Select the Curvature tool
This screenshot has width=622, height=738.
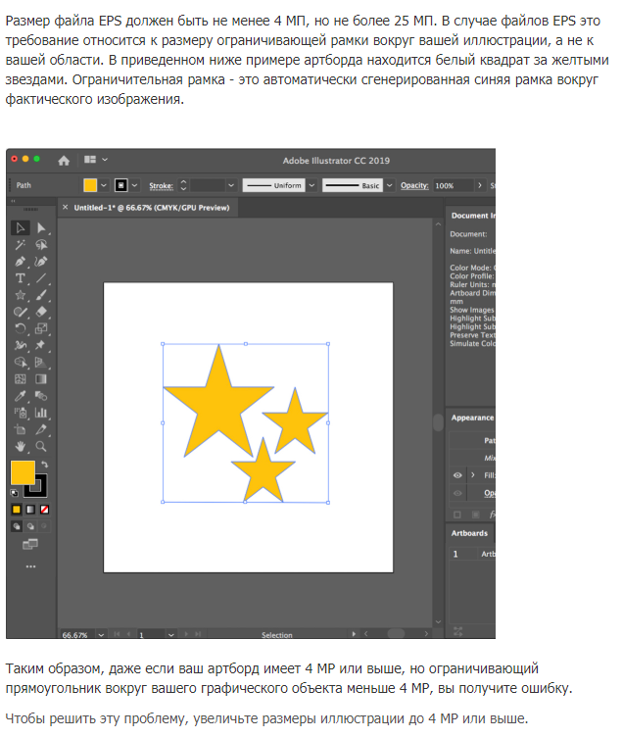(x=41, y=262)
